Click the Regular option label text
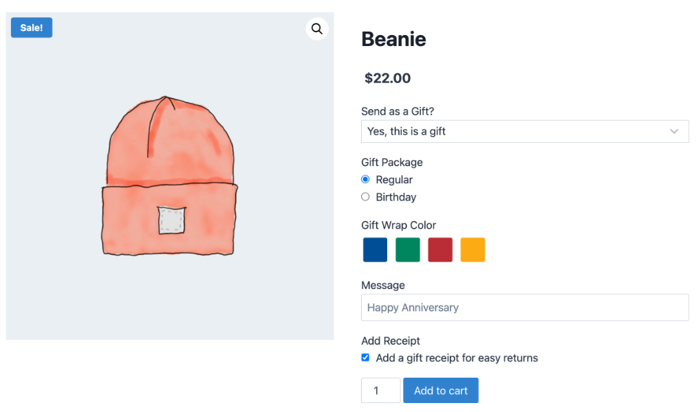The height and width of the screenshot is (412, 696). [x=394, y=180]
